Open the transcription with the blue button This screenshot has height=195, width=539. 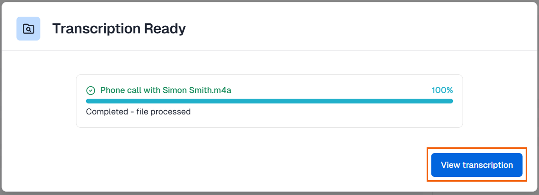pos(477,165)
